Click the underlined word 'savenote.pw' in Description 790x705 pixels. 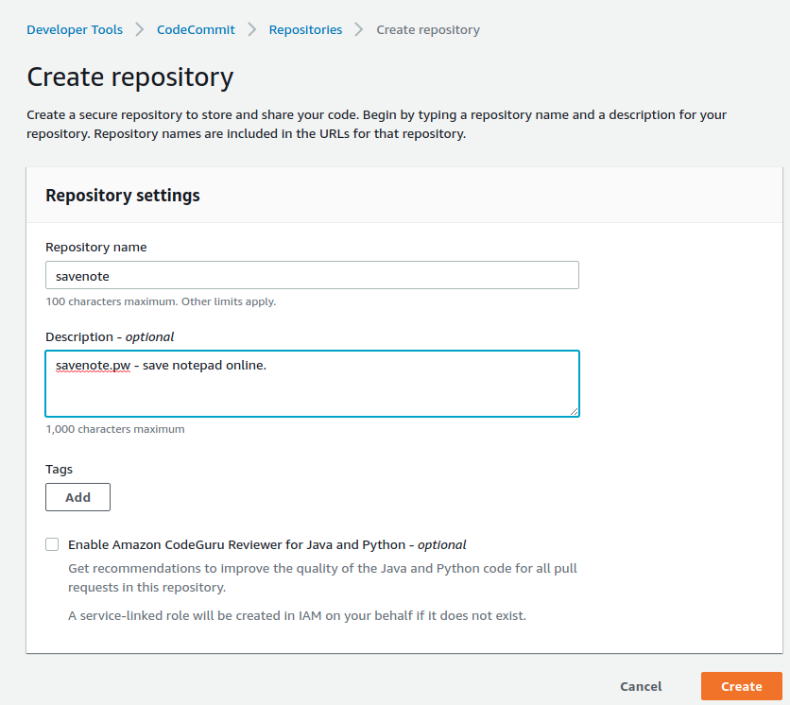point(92,365)
